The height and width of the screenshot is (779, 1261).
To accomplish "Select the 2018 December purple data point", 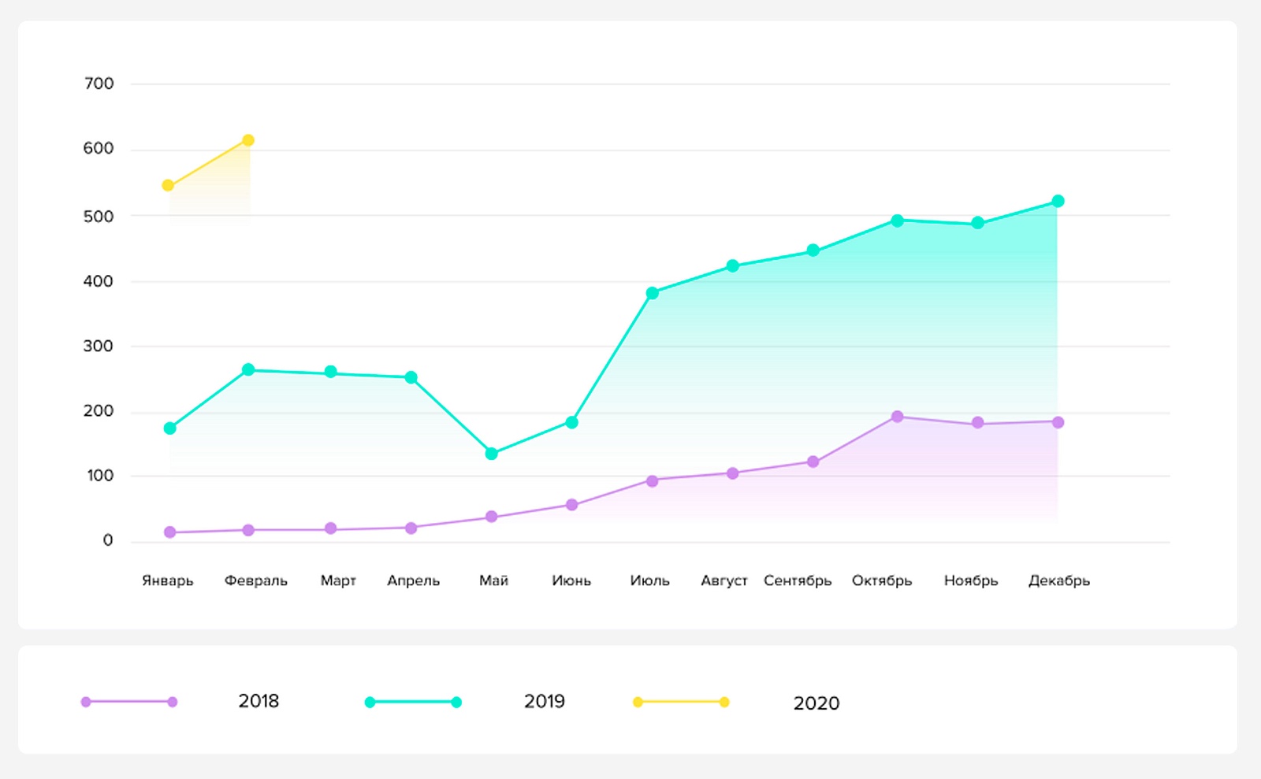I will click(1058, 422).
